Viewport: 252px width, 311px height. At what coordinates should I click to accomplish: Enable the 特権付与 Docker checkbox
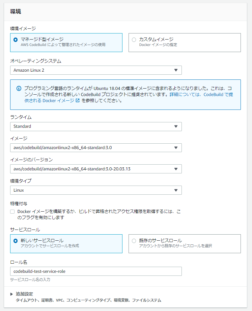tap(12, 212)
